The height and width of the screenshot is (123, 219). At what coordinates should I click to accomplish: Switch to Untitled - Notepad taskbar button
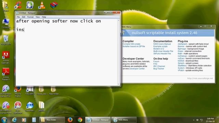tap(98, 120)
